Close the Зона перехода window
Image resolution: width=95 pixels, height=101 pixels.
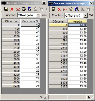(44, 3)
